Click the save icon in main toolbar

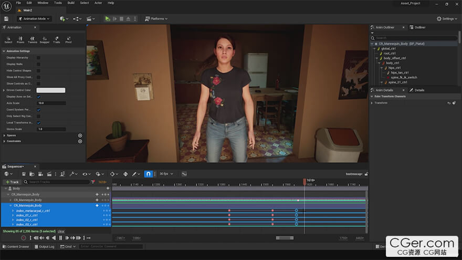tap(6, 18)
